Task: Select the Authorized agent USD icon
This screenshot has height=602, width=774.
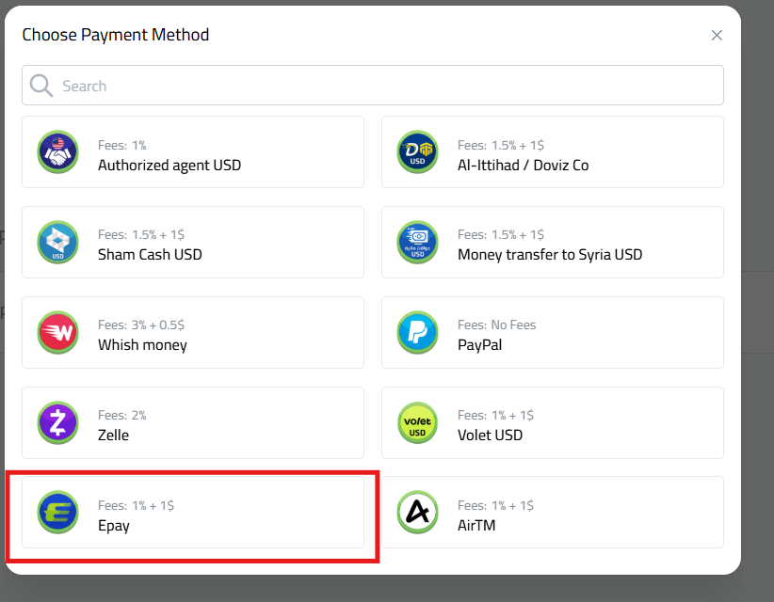Action: (x=57, y=151)
